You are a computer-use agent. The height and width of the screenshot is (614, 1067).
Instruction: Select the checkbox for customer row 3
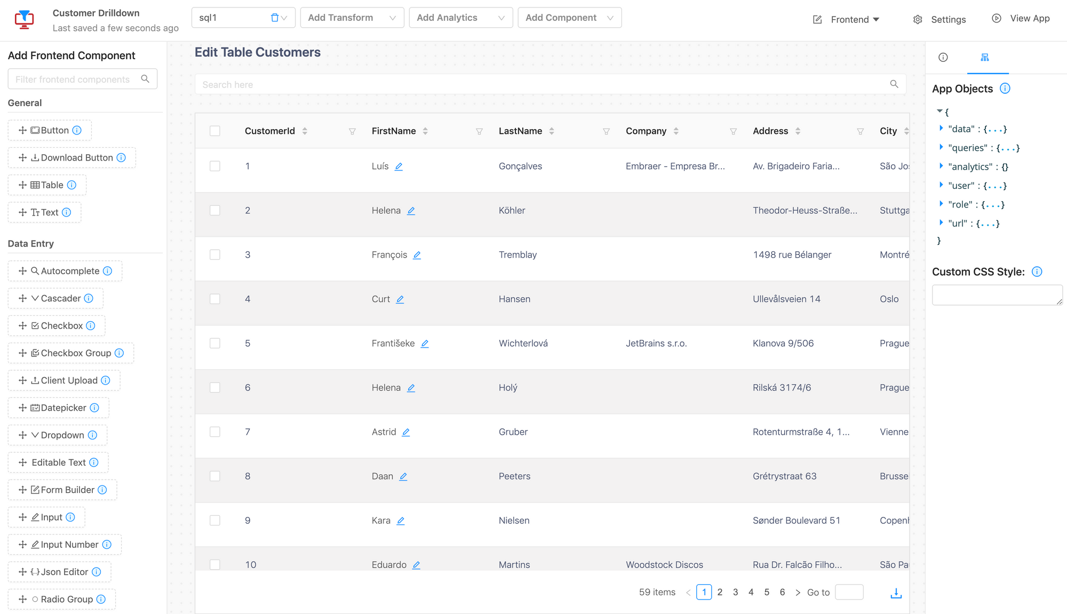pyautogui.click(x=215, y=254)
